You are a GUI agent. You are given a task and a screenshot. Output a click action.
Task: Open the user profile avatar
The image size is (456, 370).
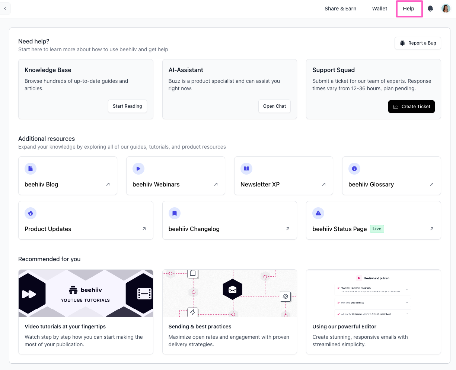pyautogui.click(x=446, y=9)
